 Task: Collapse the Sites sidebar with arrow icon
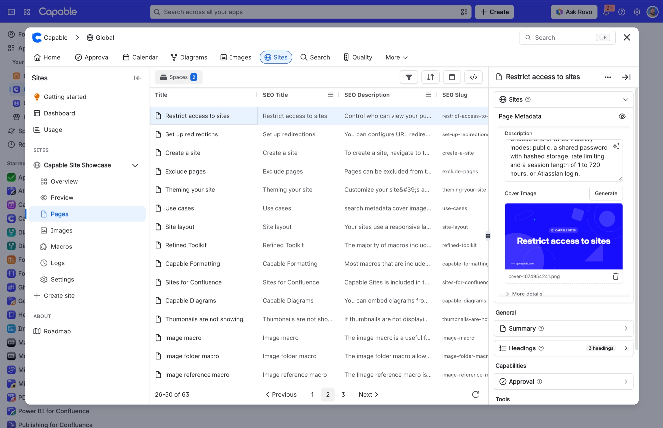point(138,78)
